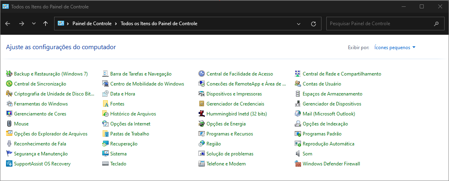This screenshot has width=449, height=181.
Task: Open the Gerenciamento de Cores monitor icon
Action: pyautogui.click(x=9, y=114)
